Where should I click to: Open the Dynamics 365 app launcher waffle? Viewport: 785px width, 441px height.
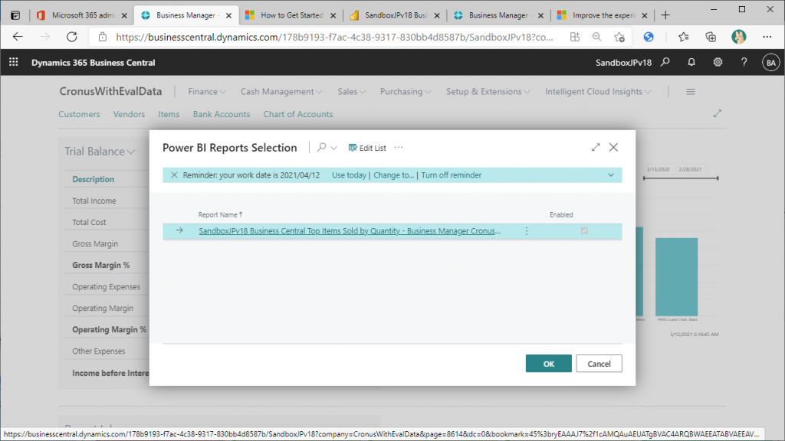pyautogui.click(x=14, y=62)
